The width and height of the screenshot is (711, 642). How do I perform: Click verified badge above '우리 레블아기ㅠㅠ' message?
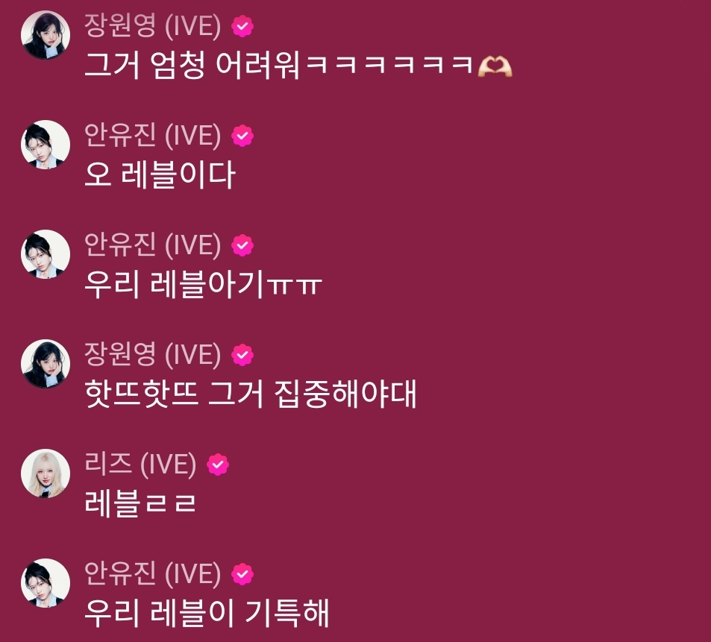pos(242,245)
